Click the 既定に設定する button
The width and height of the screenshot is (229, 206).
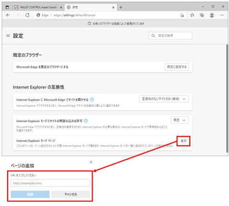[177, 67]
